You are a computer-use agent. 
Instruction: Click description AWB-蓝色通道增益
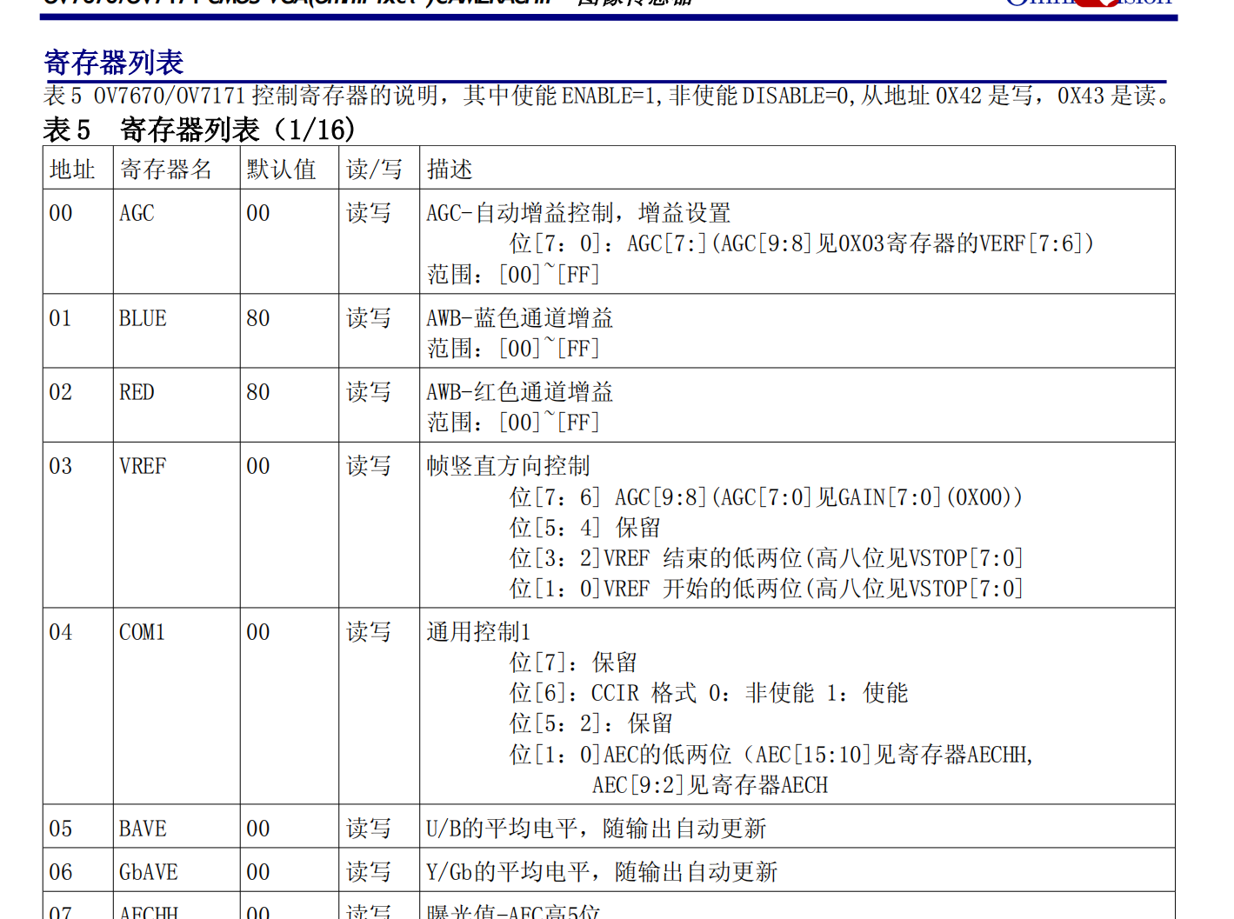tap(520, 318)
